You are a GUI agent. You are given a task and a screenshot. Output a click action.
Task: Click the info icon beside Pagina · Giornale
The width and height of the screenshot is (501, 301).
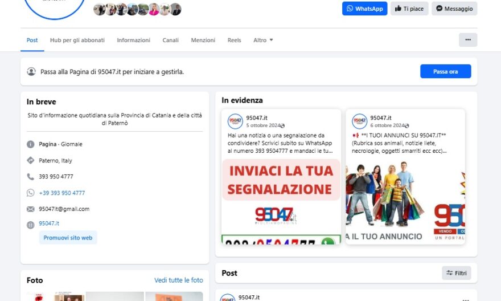(x=30, y=144)
